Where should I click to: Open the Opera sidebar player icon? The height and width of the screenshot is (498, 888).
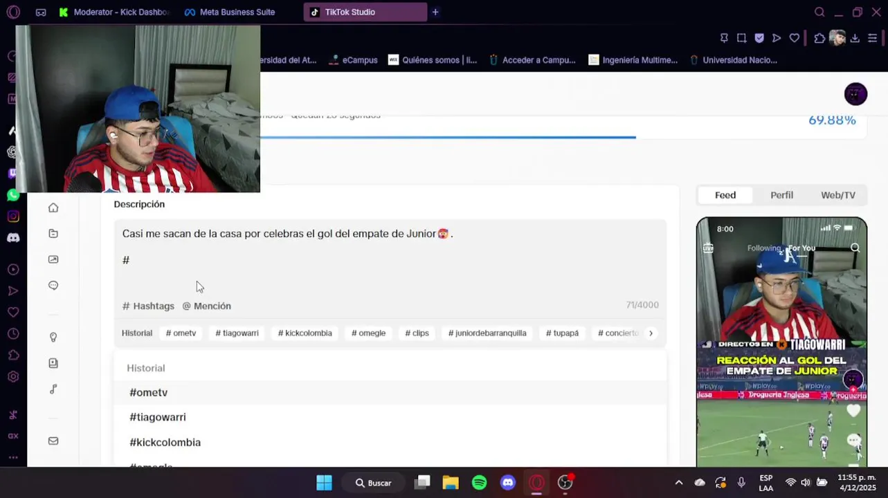[13, 270]
